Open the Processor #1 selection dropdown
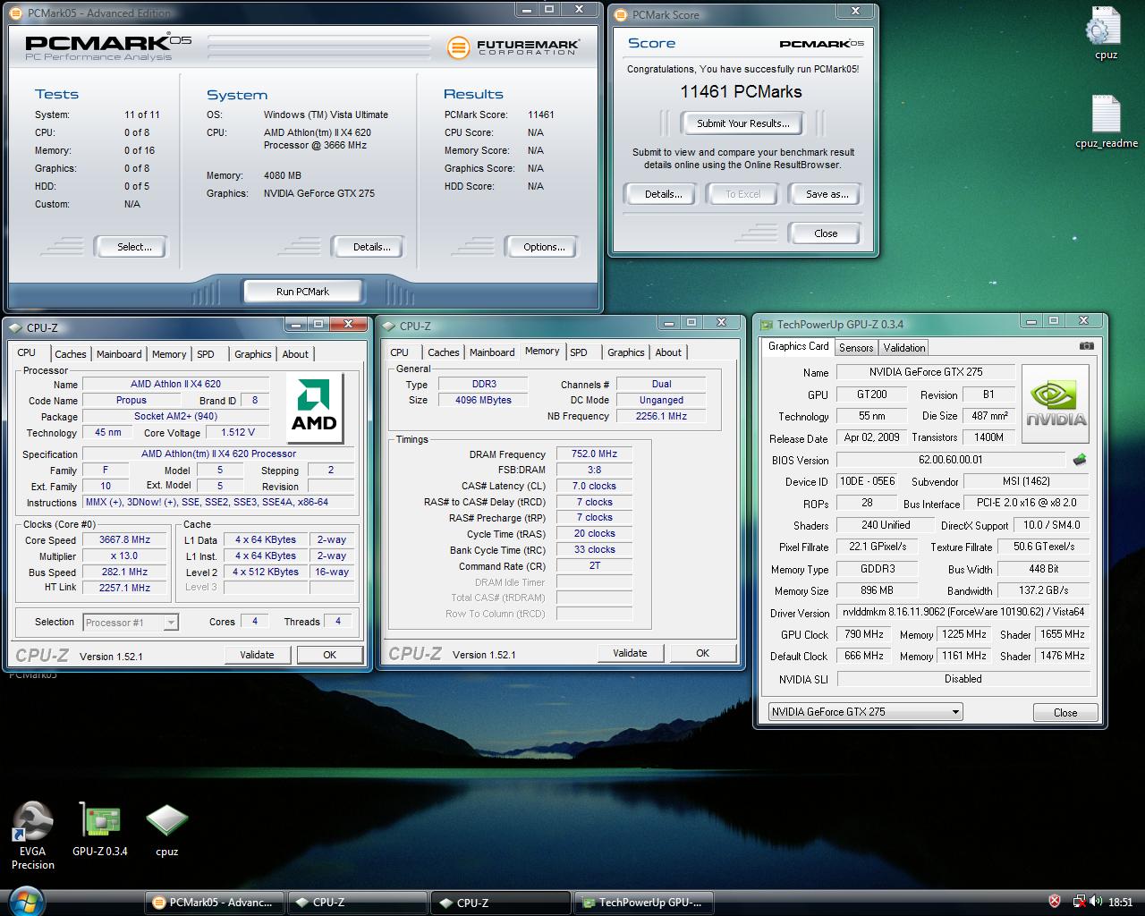Image resolution: width=1145 pixels, height=916 pixels. (131, 623)
